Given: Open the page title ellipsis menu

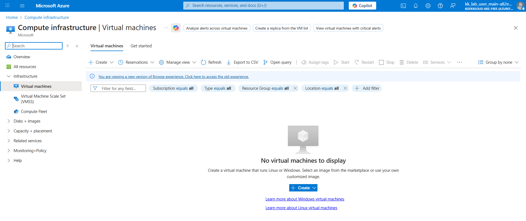Looking at the screenshot, I should tap(166, 28).
